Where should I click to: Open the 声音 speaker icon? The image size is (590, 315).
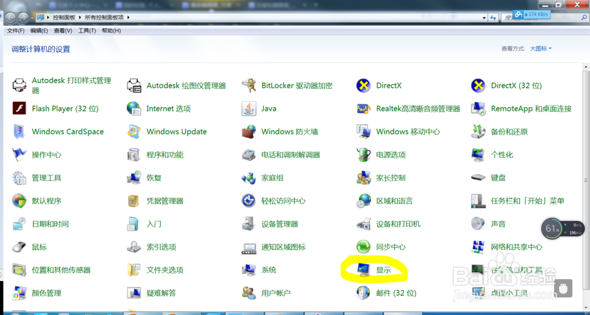click(478, 224)
